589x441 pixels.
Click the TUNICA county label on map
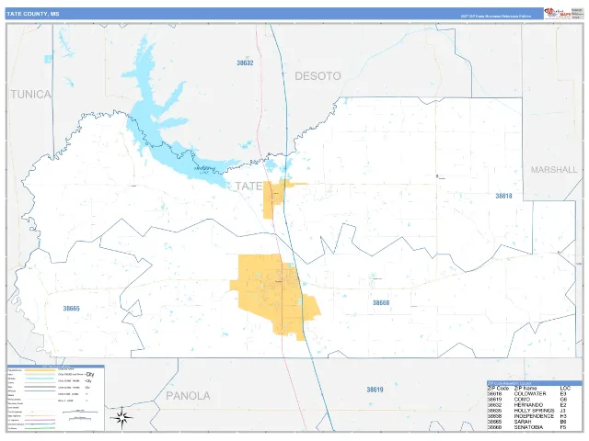click(30, 94)
